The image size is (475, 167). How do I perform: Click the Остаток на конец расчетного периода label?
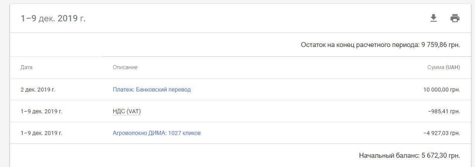click(360, 45)
